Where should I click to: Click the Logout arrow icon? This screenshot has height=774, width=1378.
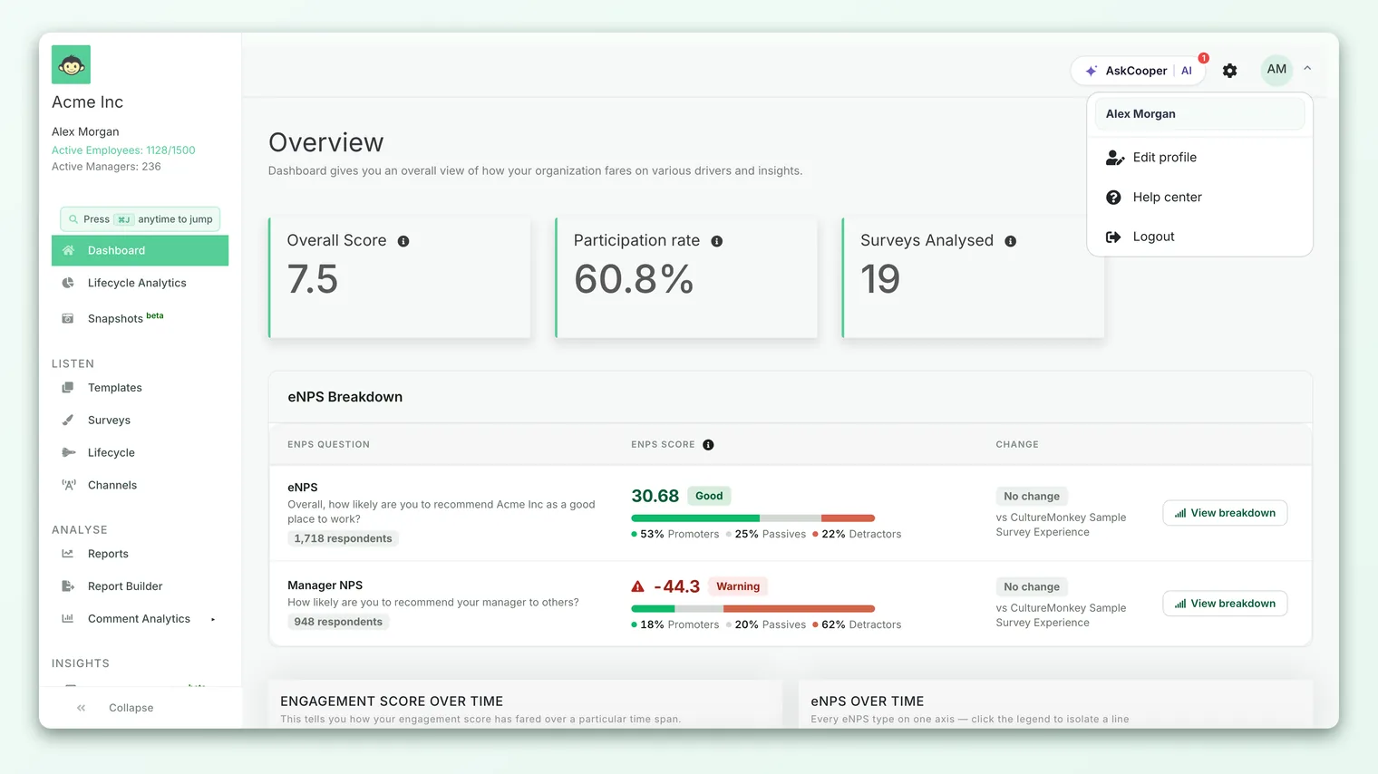(x=1113, y=237)
